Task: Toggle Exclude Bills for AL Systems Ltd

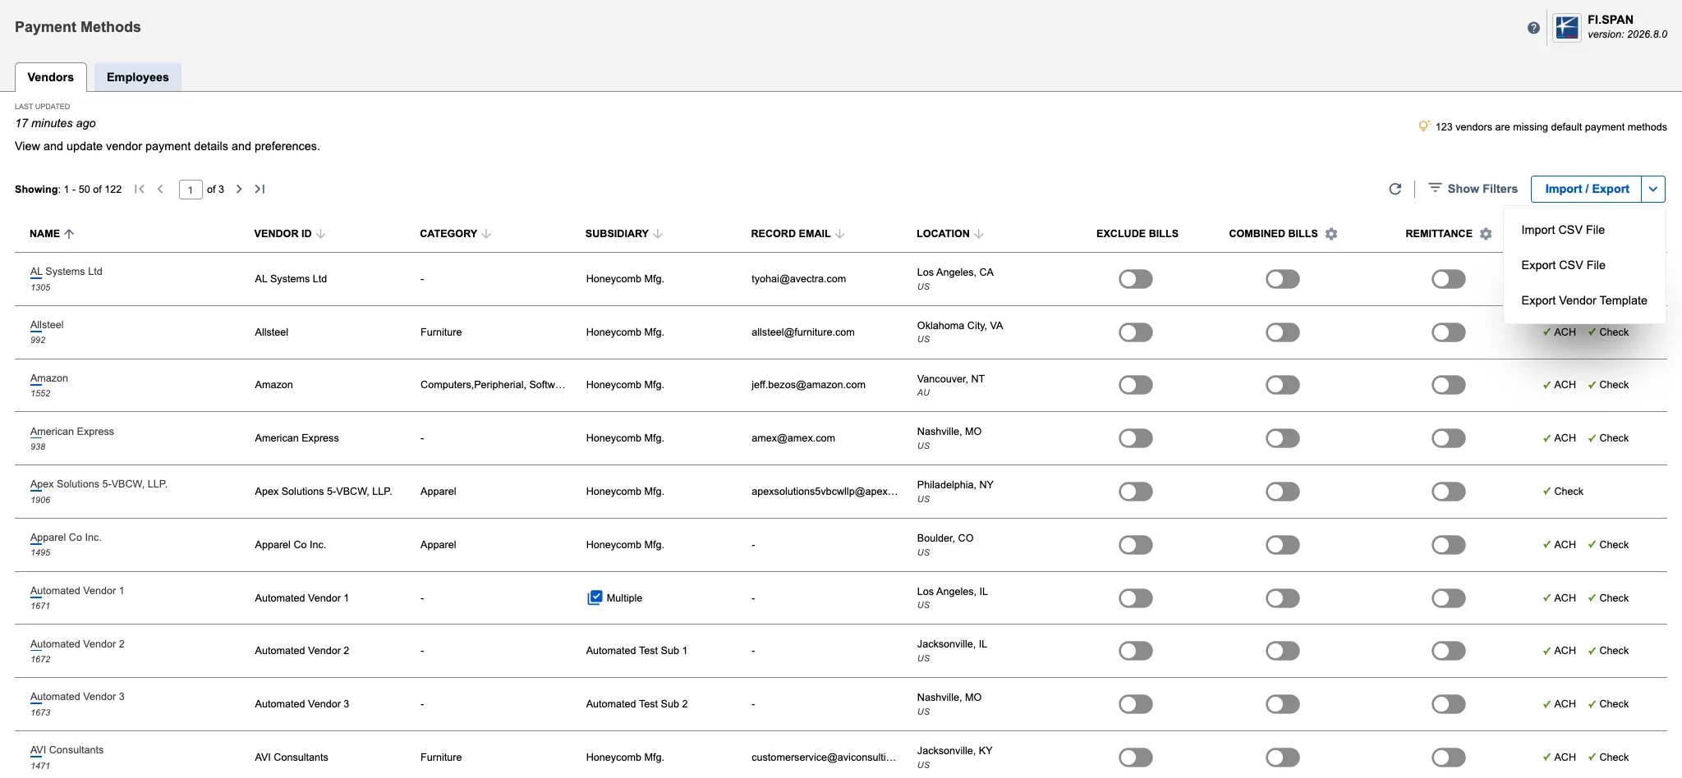Action: [x=1136, y=279]
